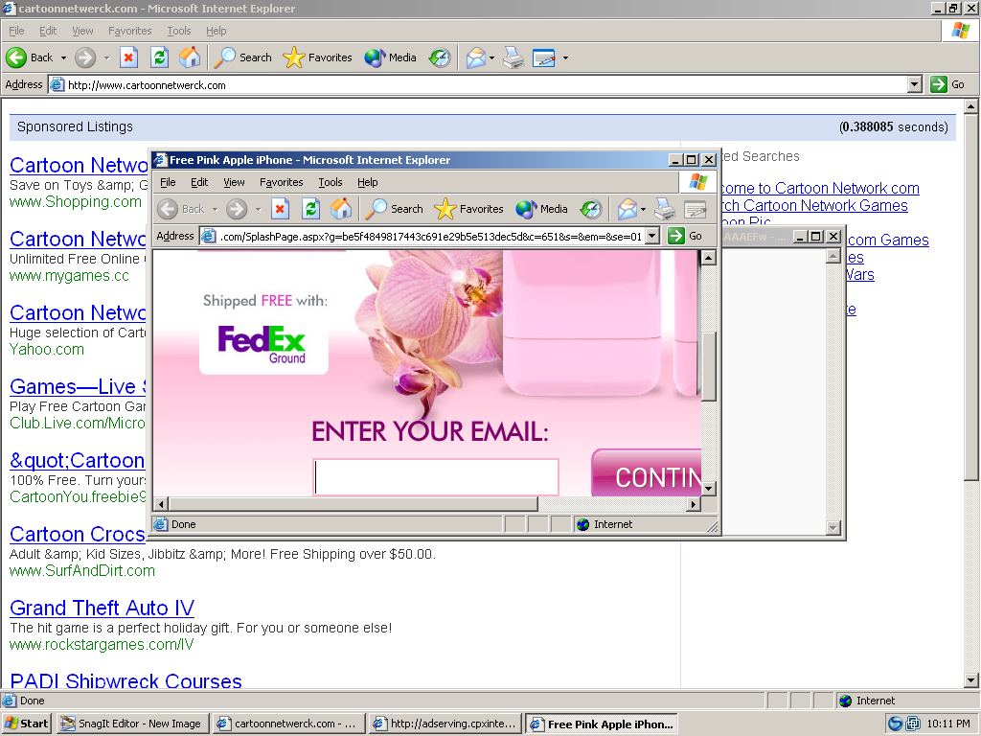Click Search Cartoon Network Games link
Image resolution: width=981 pixels, height=736 pixels.
pyautogui.click(x=813, y=205)
